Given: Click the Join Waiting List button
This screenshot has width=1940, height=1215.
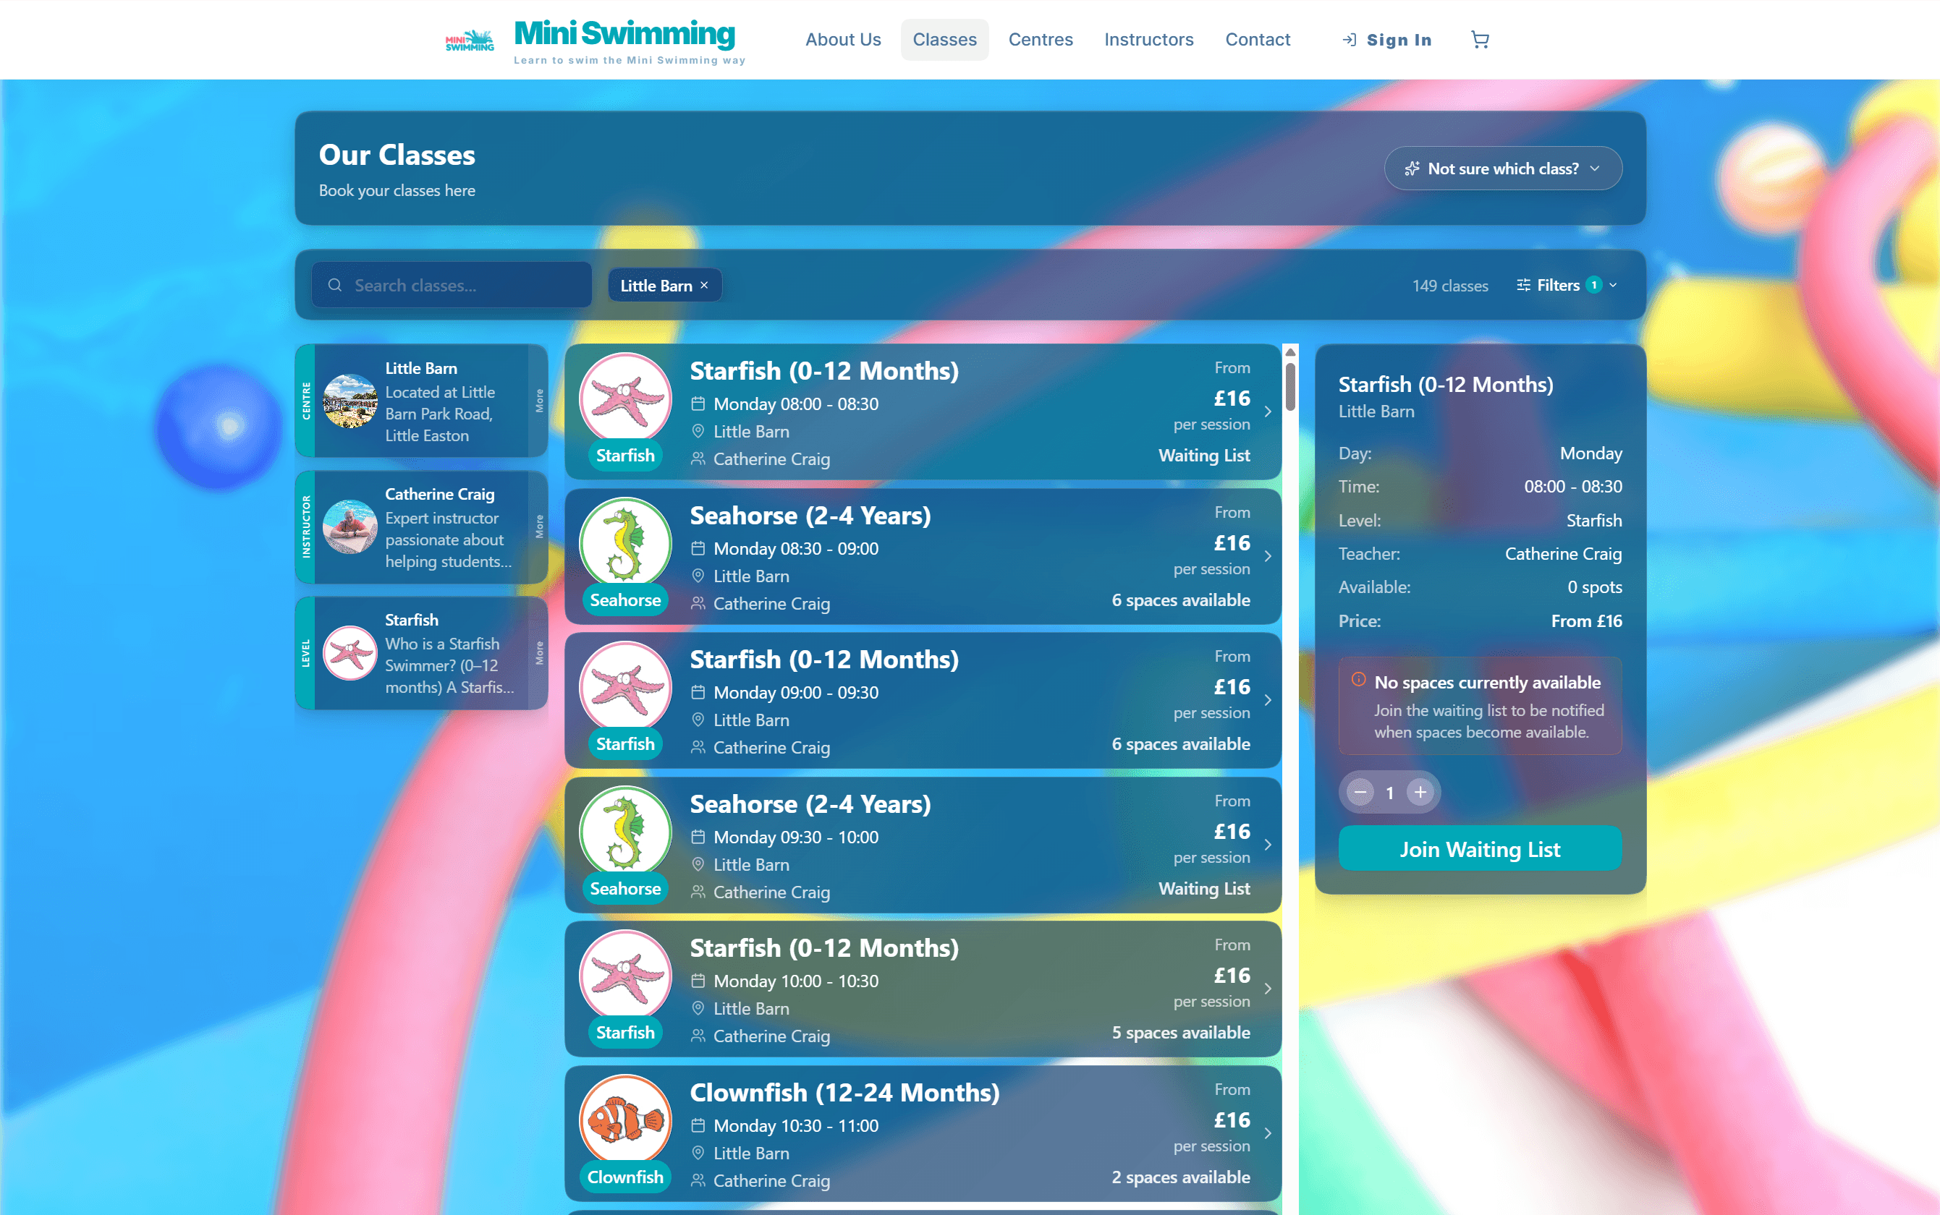Looking at the screenshot, I should pyautogui.click(x=1479, y=848).
